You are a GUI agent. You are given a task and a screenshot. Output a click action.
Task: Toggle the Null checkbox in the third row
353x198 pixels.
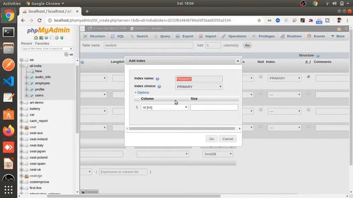[x=261, y=110]
